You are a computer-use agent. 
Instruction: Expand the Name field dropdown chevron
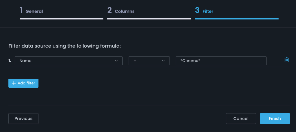click(x=117, y=61)
